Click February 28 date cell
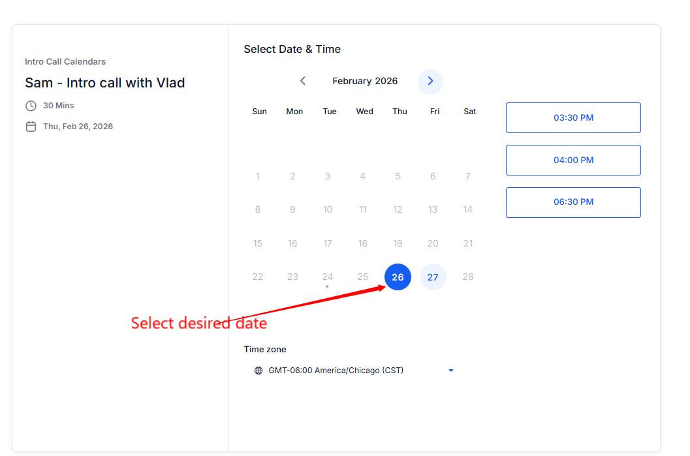This screenshot has width=690, height=456. (468, 277)
